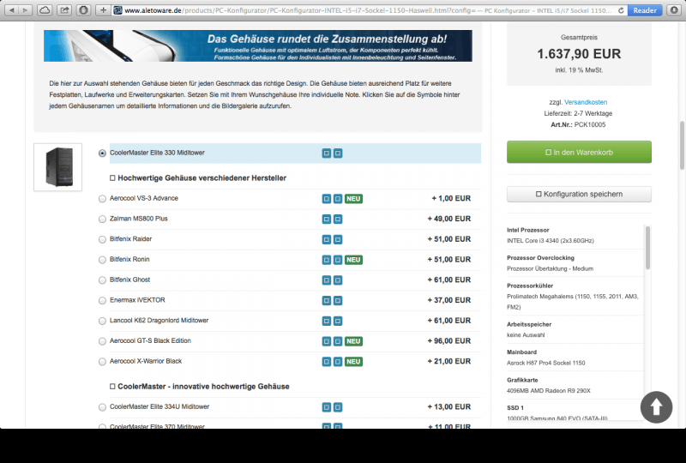Pick the Zalman MS800 Plus radio button

click(102, 219)
